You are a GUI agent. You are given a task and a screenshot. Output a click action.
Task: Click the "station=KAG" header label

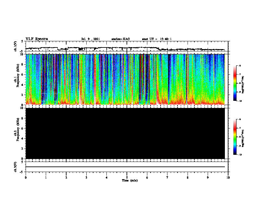tap(120, 39)
